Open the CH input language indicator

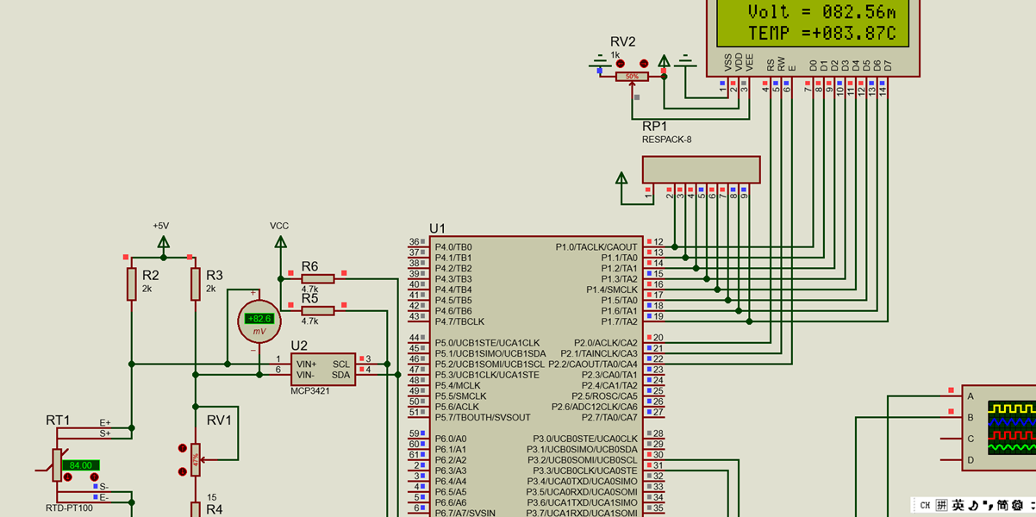click(925, 505)
